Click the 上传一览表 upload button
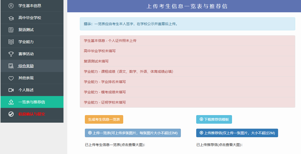Image resolution: width=301 pixels, height=154 pixels. 133,133
